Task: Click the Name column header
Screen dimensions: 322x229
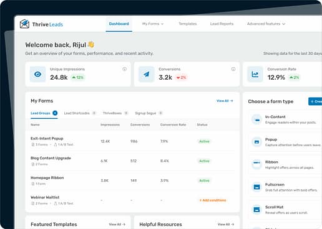Action: (35, 124)
